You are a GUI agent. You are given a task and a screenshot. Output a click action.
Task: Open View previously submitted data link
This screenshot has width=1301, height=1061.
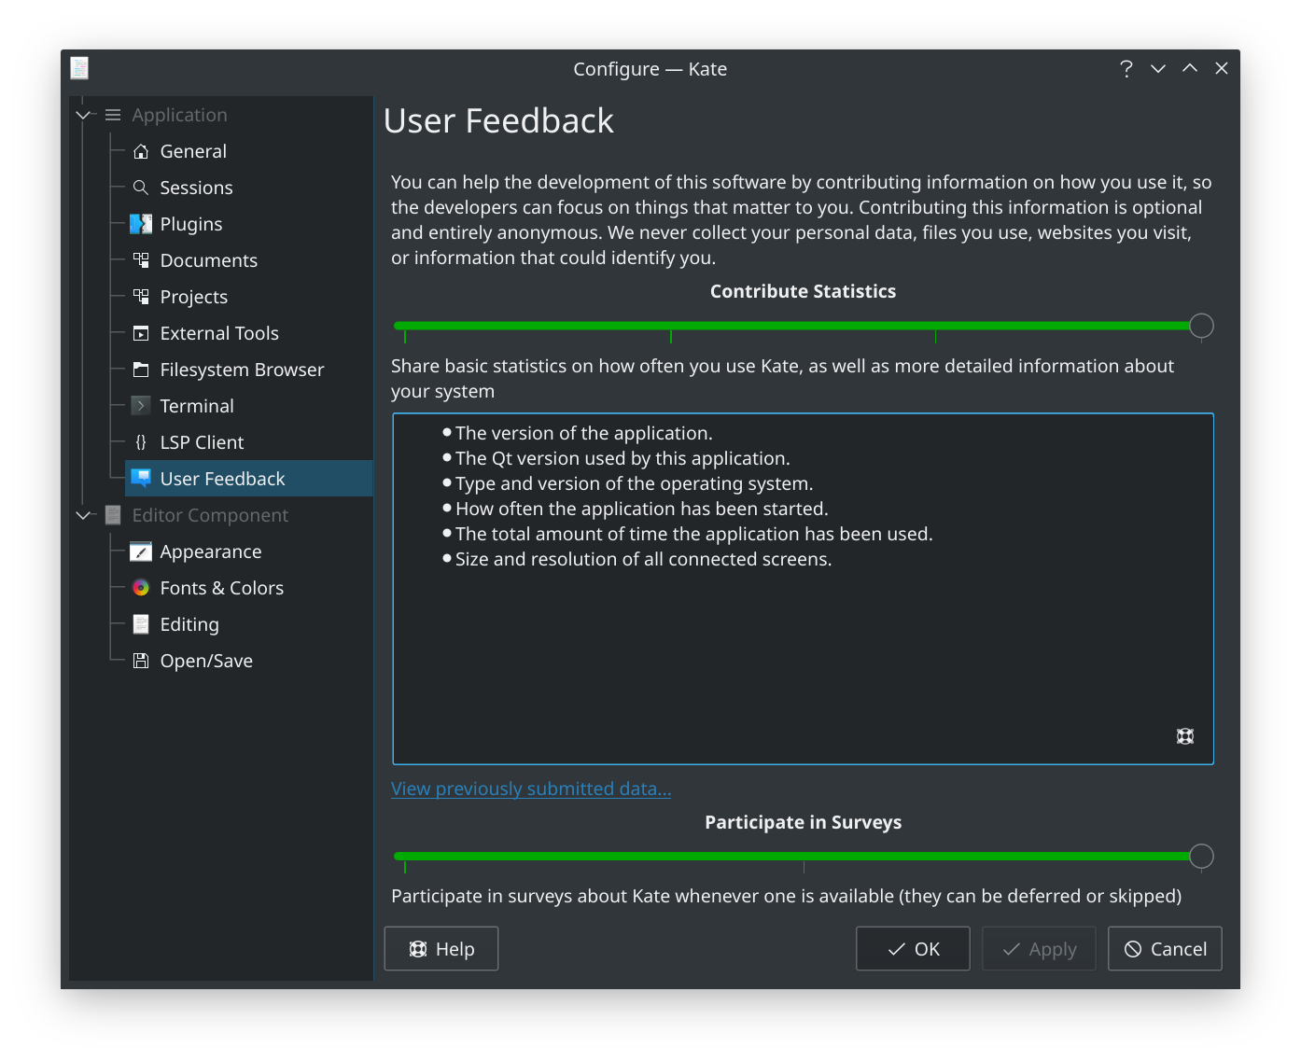point(531,789)
